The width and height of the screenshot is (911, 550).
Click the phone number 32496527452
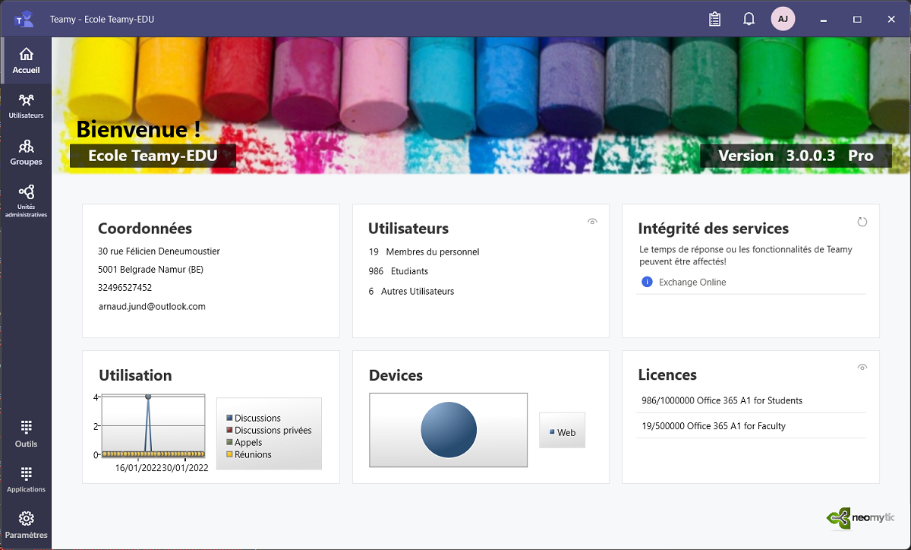click(x=125, y=288)
